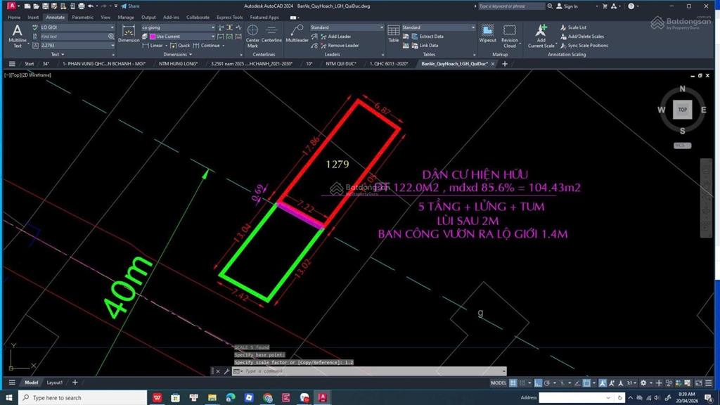Switch to the Parametric ribbon tab
Image resolution: width=720 pixels, height=405 pixels.
83,17
